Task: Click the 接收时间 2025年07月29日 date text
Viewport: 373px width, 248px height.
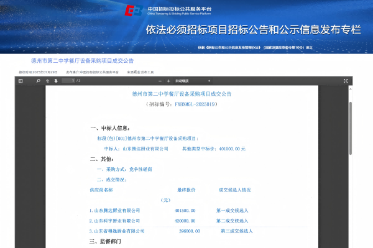Action: click(x=38, y=72)
